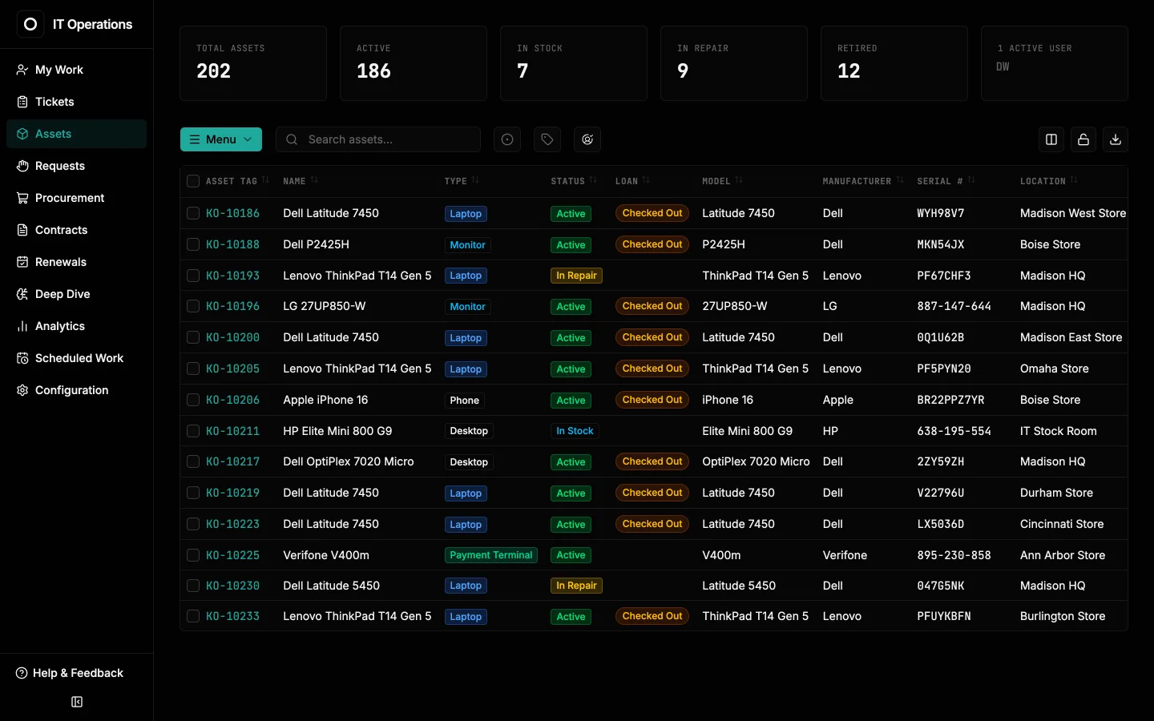Toggle the select-all checkbox in table header
Image resolution: width=1154 pixels, height=721 pixels.
coord(193,181)
